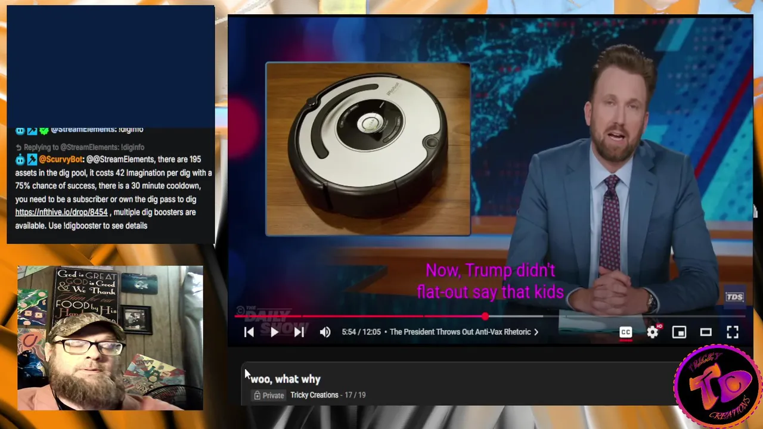Enter fullscreen mode
This screenshot has height=429, width=763.
[733, 332]
